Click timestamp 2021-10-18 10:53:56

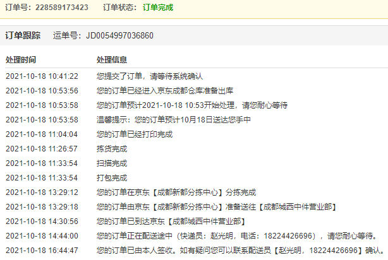[x=42, y=91]
